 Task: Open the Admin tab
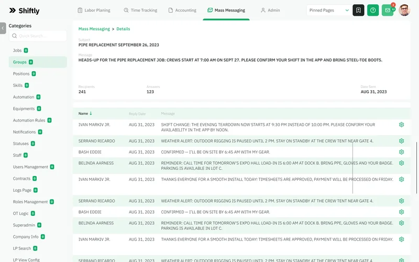pos(270,10)
